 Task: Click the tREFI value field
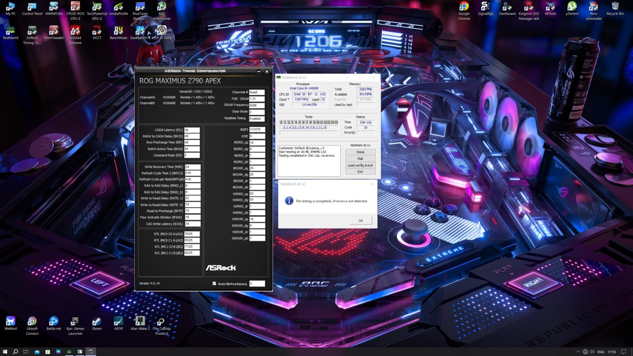(257, 129)
